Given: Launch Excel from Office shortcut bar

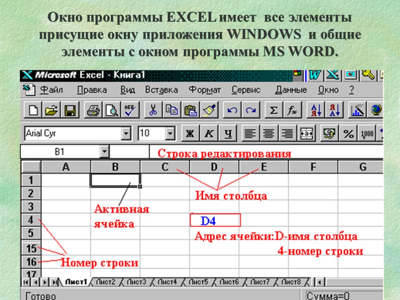Looking at the screenshot, I should click(333, 75).
